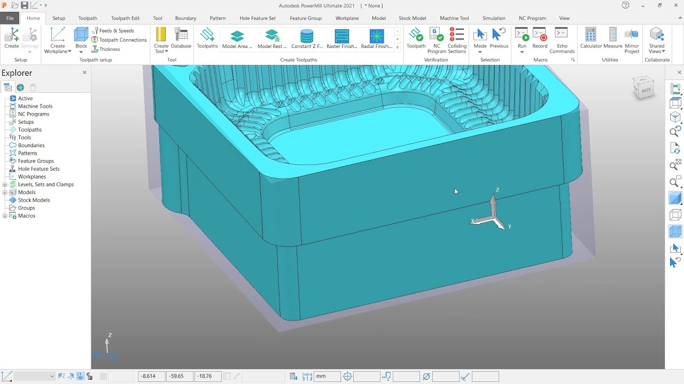Click the Open project folder icon
684x384 pixels.
[x=14, y=5]
